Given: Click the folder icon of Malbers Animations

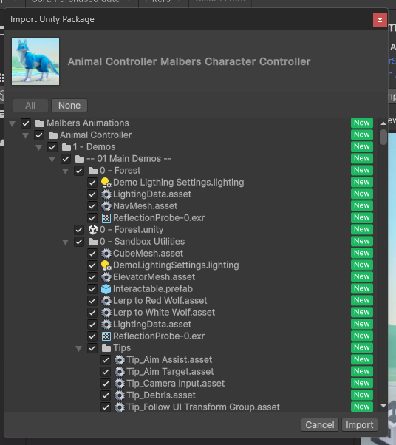Looking at the screenshot, I should [x=40, y=123].
